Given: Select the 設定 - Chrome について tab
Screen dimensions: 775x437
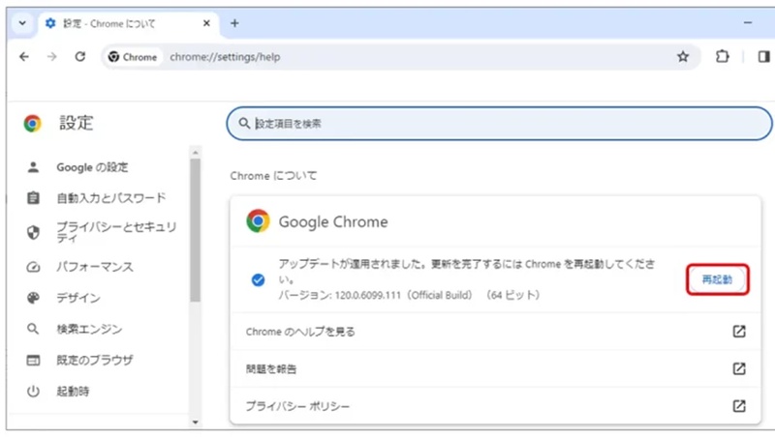Looking at the screenshot, I should point(128,23).
